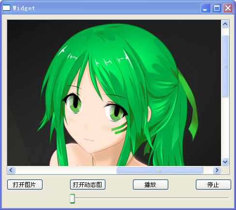
Task: Click the horizontal scrollbar left arrow
Action: pyautogui.click(x=11, y=170)
